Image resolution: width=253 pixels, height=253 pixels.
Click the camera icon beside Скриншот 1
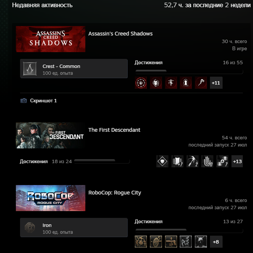click(x=23, y=101)
